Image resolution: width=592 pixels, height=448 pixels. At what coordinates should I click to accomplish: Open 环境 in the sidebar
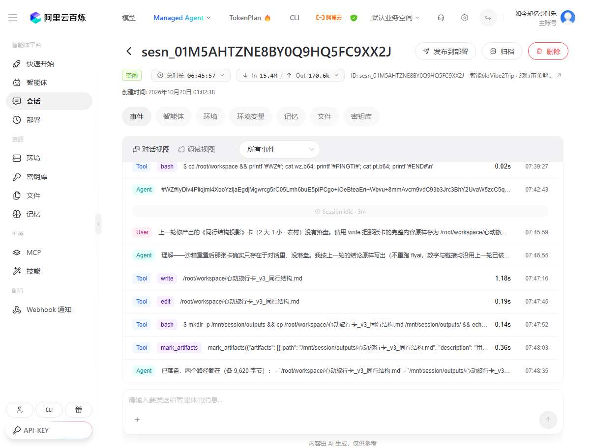49,158
